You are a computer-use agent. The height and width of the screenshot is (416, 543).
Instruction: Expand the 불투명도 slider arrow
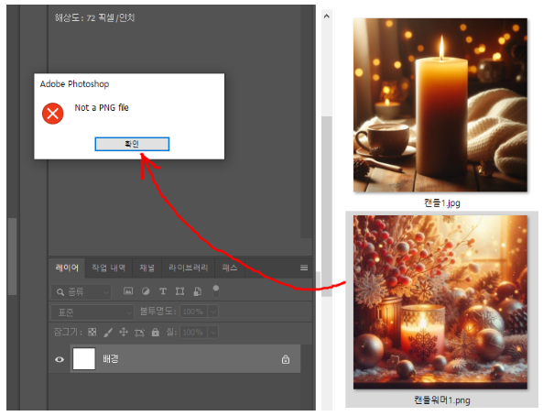pos(213,312)
